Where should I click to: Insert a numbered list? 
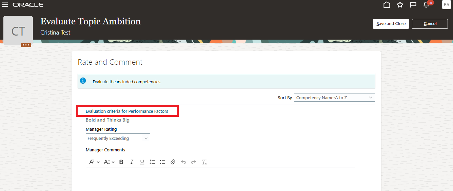[152, 162]
